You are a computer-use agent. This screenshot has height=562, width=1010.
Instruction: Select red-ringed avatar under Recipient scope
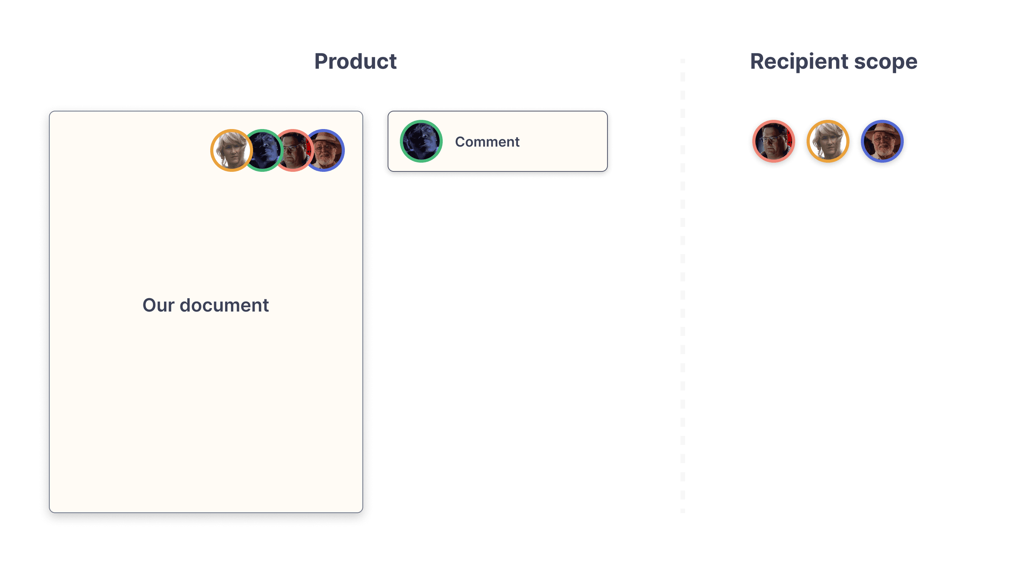(x=773, y=141)
